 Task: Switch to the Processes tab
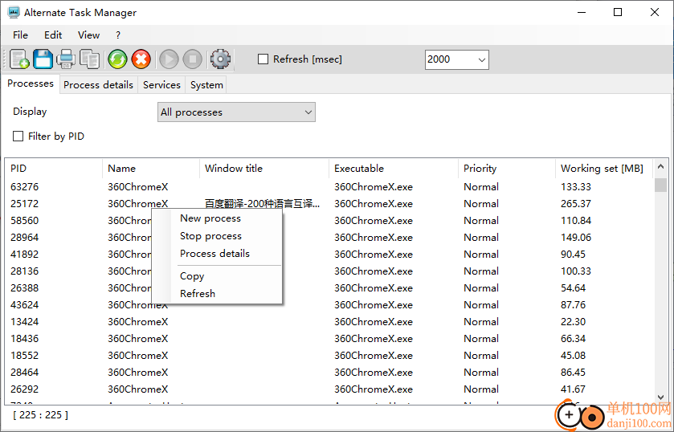(x=31, y=84)
